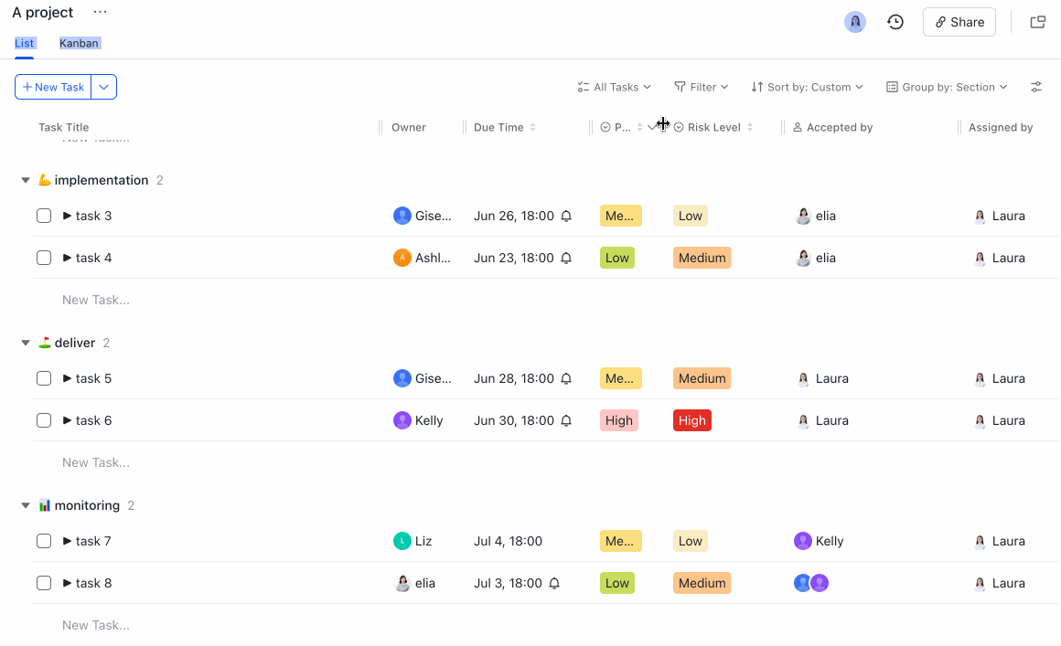Image resolution: width=1061 pixels, height=646 pixels.
Task: Click the user avatar in header
Action: point(855,22)
